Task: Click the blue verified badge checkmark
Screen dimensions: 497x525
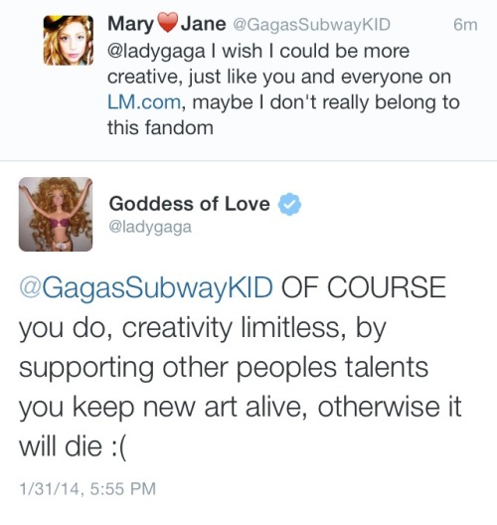Action: point(290,204)
